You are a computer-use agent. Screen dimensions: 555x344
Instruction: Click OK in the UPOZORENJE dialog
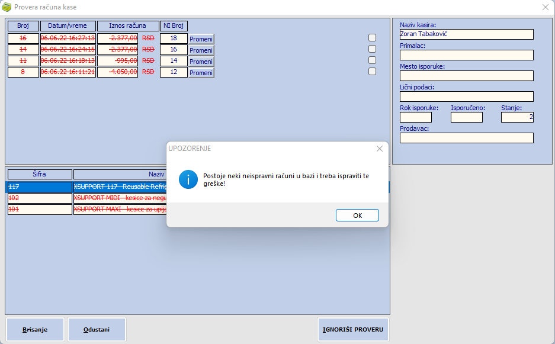(357, 216)
